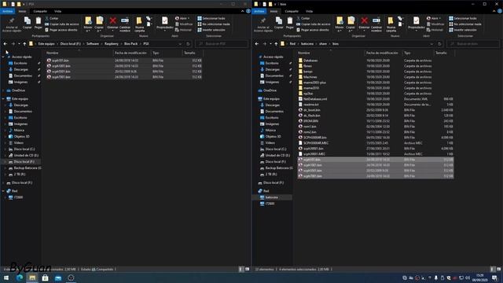Open the Windows Start menu
503x283 pixels.
(x=6, y=277)
